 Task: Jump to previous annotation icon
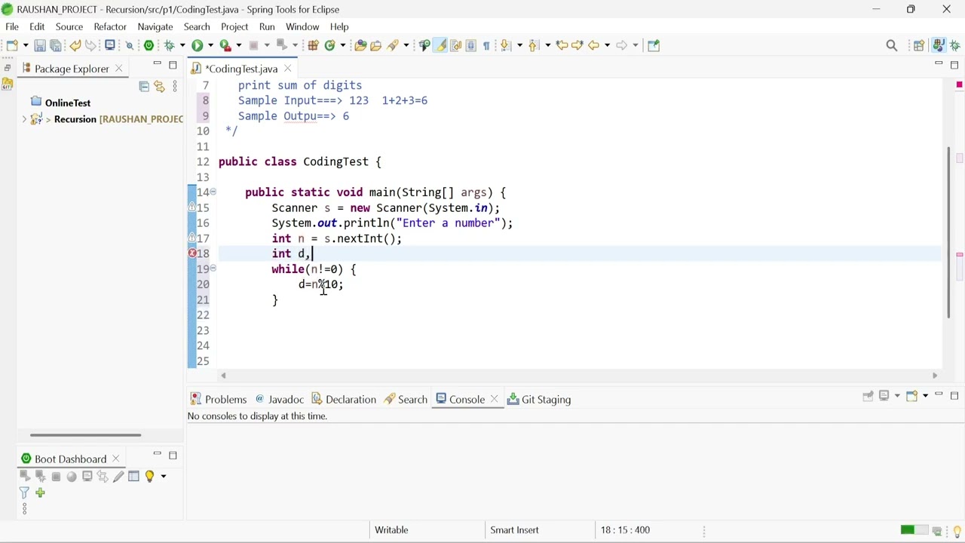tap(534, 45)
